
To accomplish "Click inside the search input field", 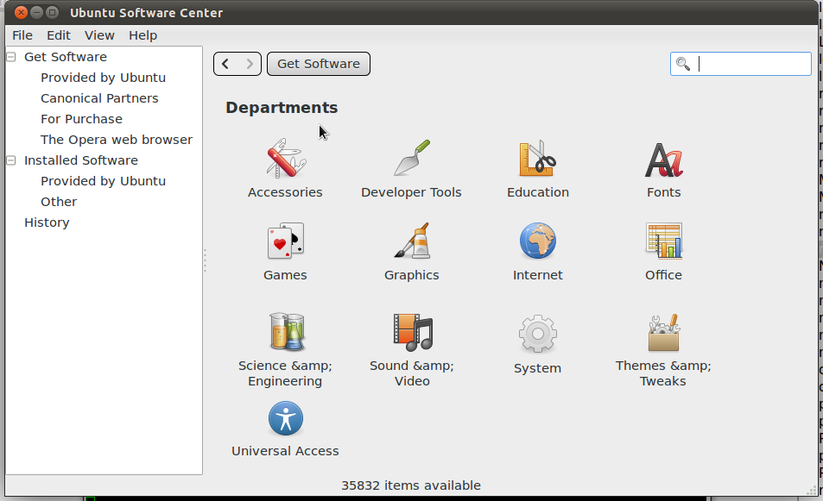I will 751,64.
